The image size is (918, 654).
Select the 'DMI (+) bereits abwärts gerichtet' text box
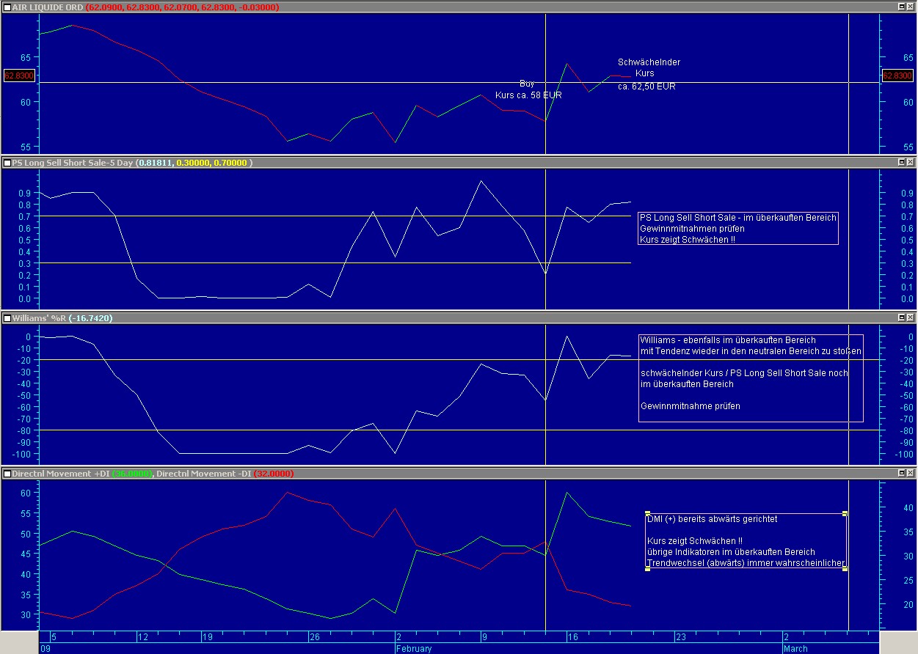(x=746, y=541)
